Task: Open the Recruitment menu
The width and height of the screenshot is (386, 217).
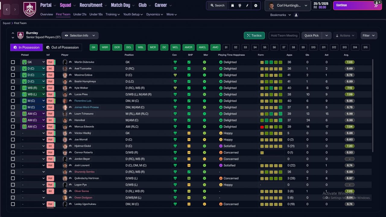Action: (93, 5)
